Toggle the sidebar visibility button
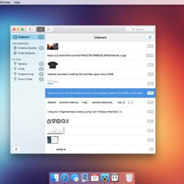This screenshot has height=184, width=184. (31, 29)
